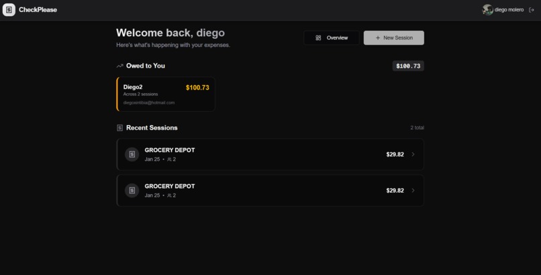Click the first session's participants icon
Image resolution: width=541 pixels, height=275 pixels.
point(169,159)
